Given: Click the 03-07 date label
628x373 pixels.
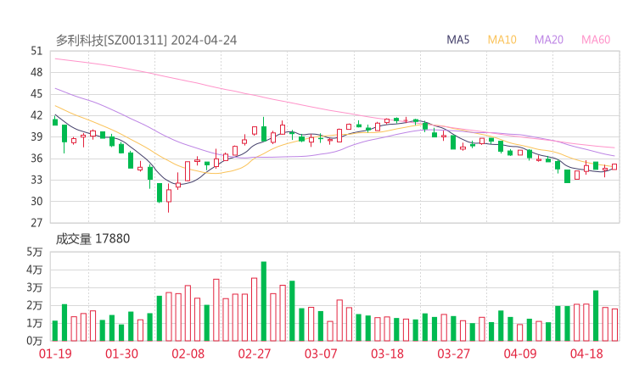Looking at the screenshot, I should 321,354.
